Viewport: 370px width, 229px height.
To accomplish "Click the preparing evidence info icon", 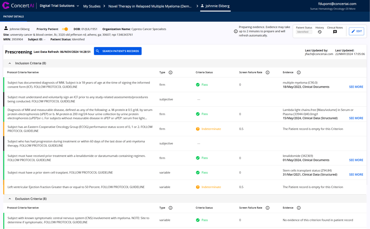I will [x=236, y=31].
